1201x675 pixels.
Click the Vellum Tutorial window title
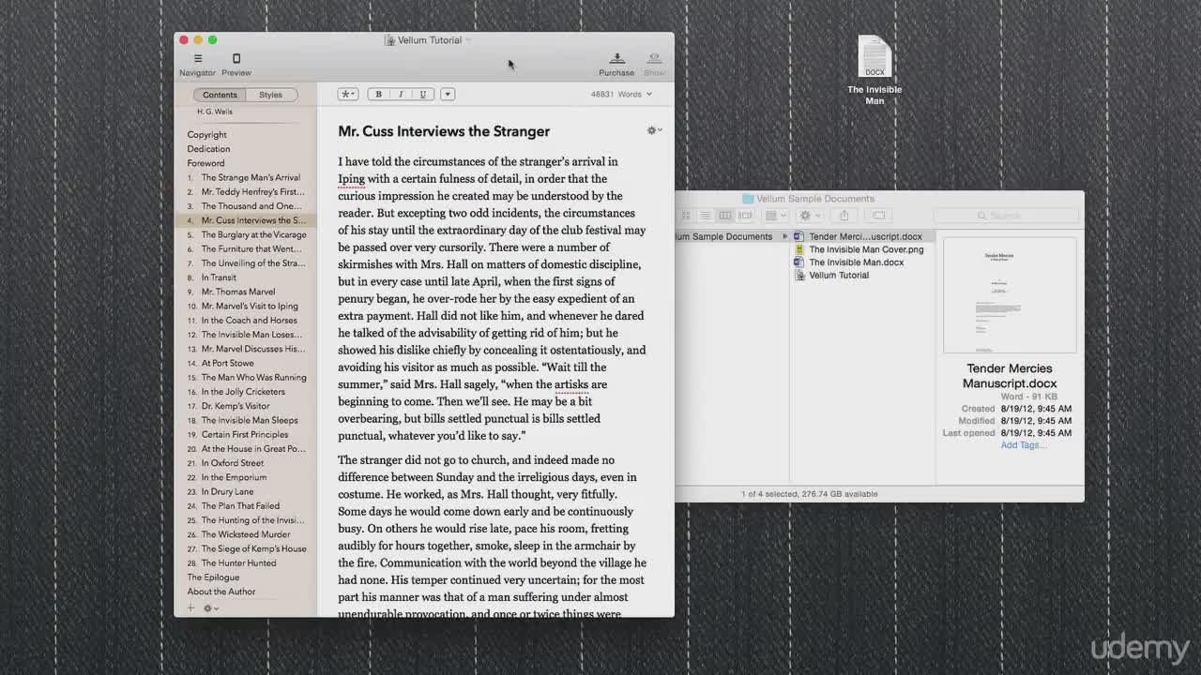[x=429, y=40]
